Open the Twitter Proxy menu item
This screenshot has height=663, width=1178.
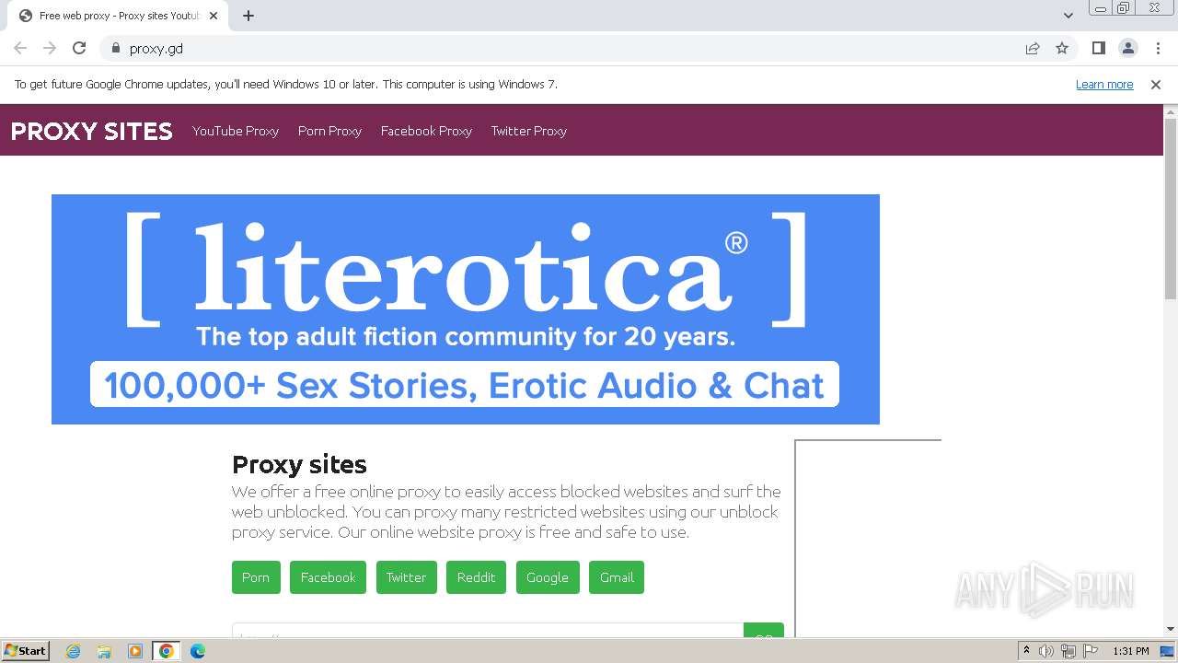(x=528, y=131)
